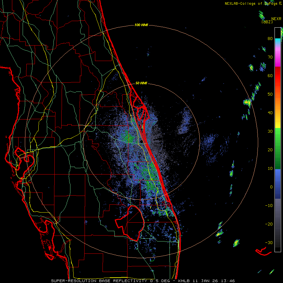Click the 30 dBZ scale value
The width and height of the screenshot is (283, 283).
point(270,131)
